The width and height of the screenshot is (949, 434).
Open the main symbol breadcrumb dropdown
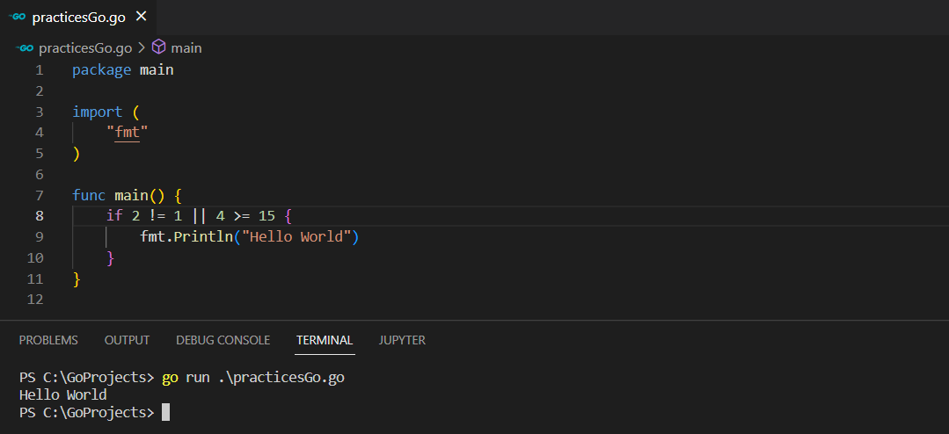pos(186,47)
